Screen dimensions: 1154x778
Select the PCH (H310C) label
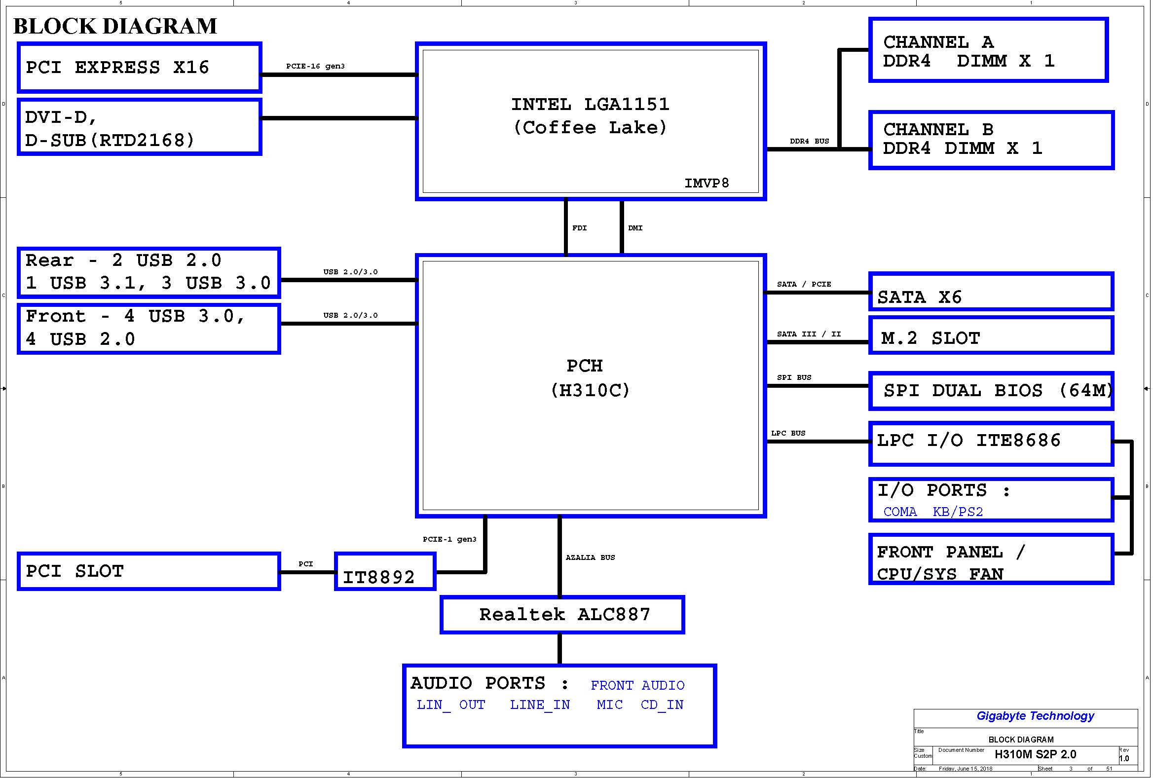pos(590,378)
